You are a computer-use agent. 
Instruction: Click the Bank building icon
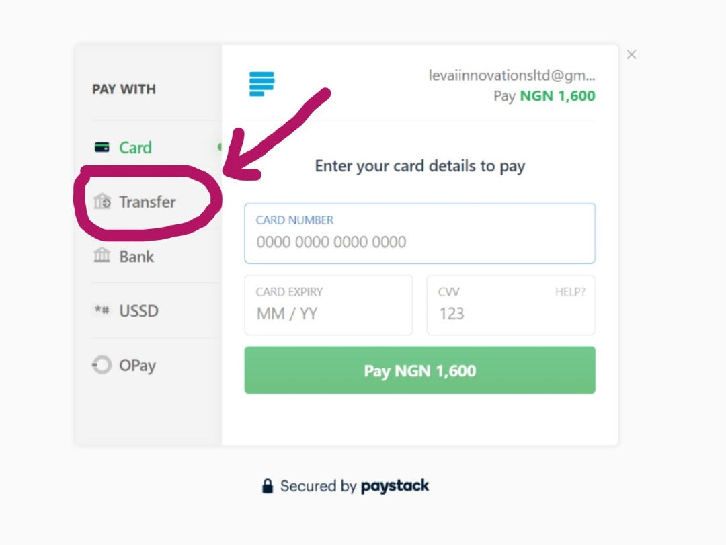[x=102, y=256]
